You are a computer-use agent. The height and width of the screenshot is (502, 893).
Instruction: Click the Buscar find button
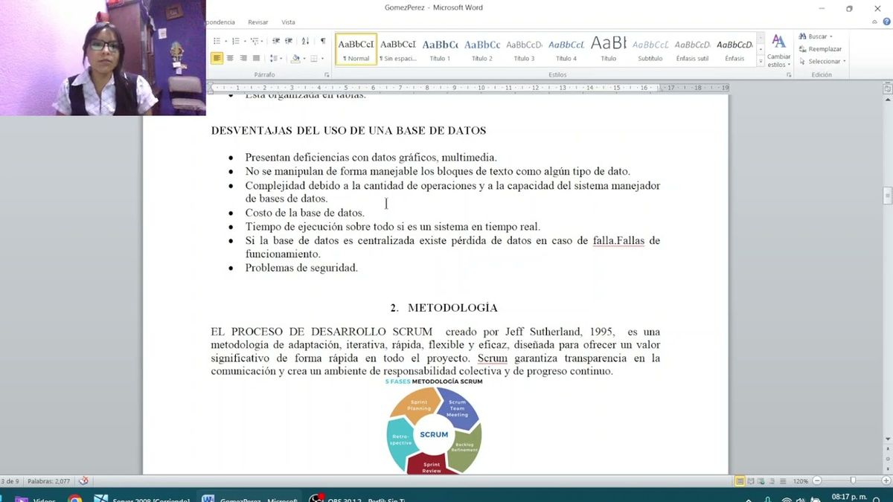point(816,36)
